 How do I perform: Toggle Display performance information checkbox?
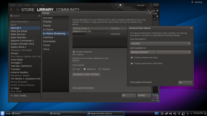(132, 63)
